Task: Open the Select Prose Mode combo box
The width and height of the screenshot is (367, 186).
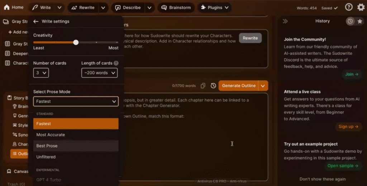Action: (76, 102)
